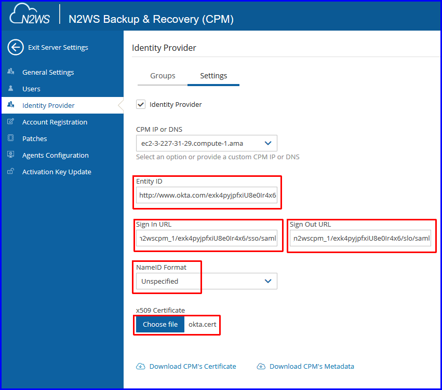Switch to the Groups tab

click(163, 76)
